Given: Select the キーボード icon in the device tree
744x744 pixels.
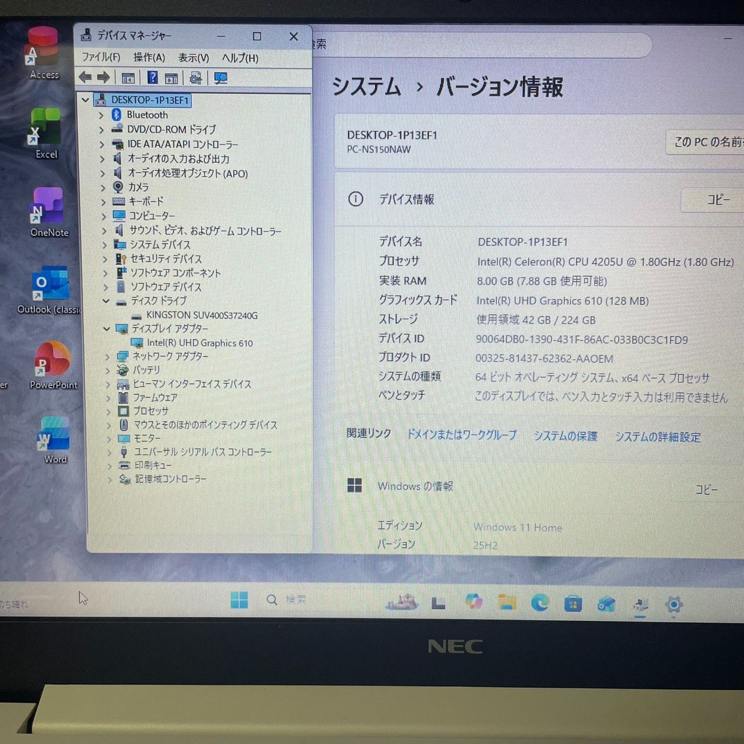Looking at the screenshot, I should [119, 202].
